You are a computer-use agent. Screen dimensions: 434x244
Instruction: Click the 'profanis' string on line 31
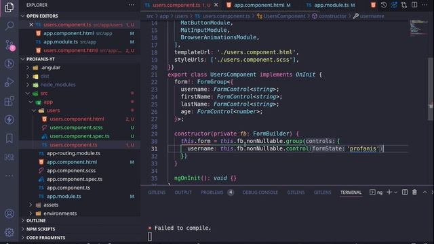tap(363, 148)
